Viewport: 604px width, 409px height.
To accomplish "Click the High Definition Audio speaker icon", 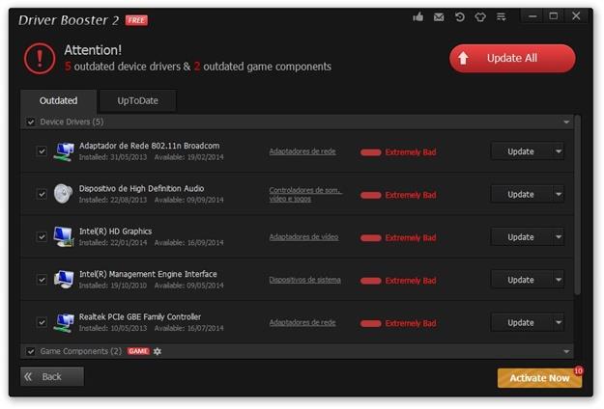I will 64,193.
